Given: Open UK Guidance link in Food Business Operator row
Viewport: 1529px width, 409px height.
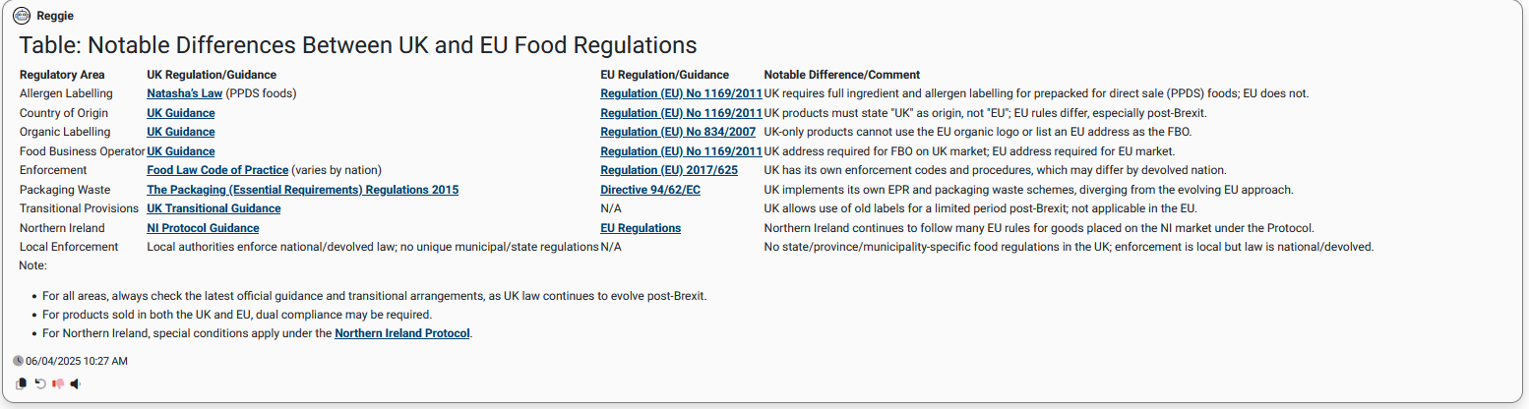Looking at the screenshot, I should [181, 151].
